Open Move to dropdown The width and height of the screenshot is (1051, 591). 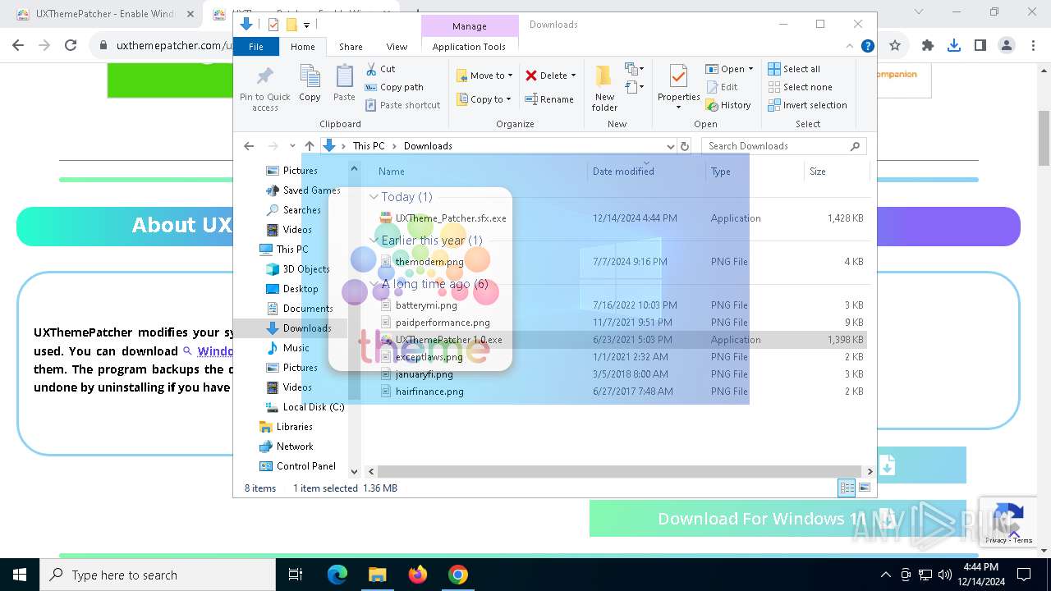(x=485, y=76)
